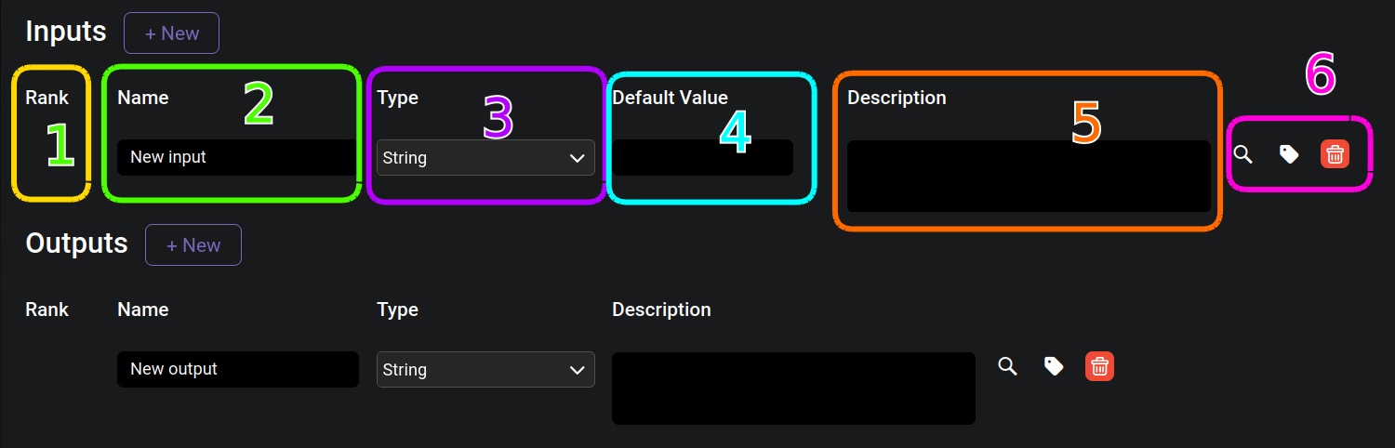The height and width of the screenshot is (448, 1395).
Task: Add a new output with + New
Action: [x=193, y=245]
